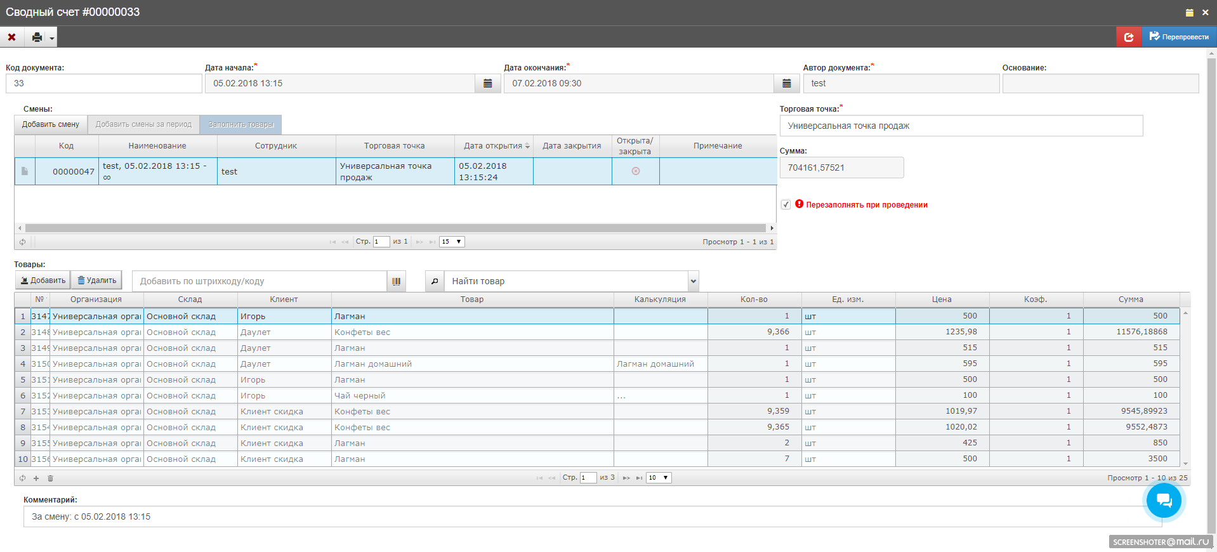This screenshot has height=552, width=1217.
Task: Open shifts rows-per-page dropdown showing 15
Action: click(x=452, y=242)
